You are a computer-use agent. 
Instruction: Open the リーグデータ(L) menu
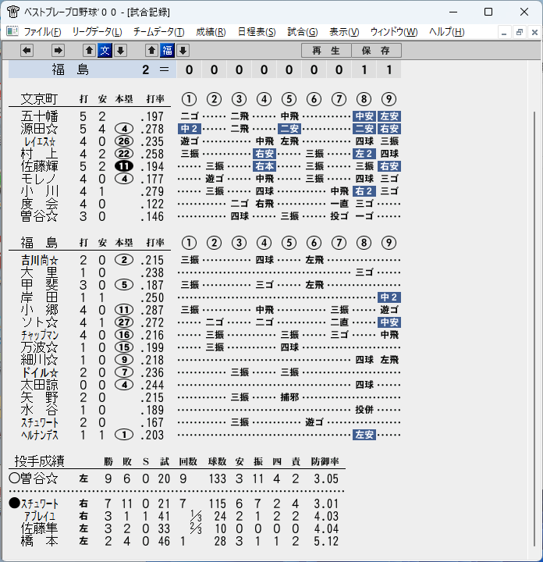[x=97, y=32]
